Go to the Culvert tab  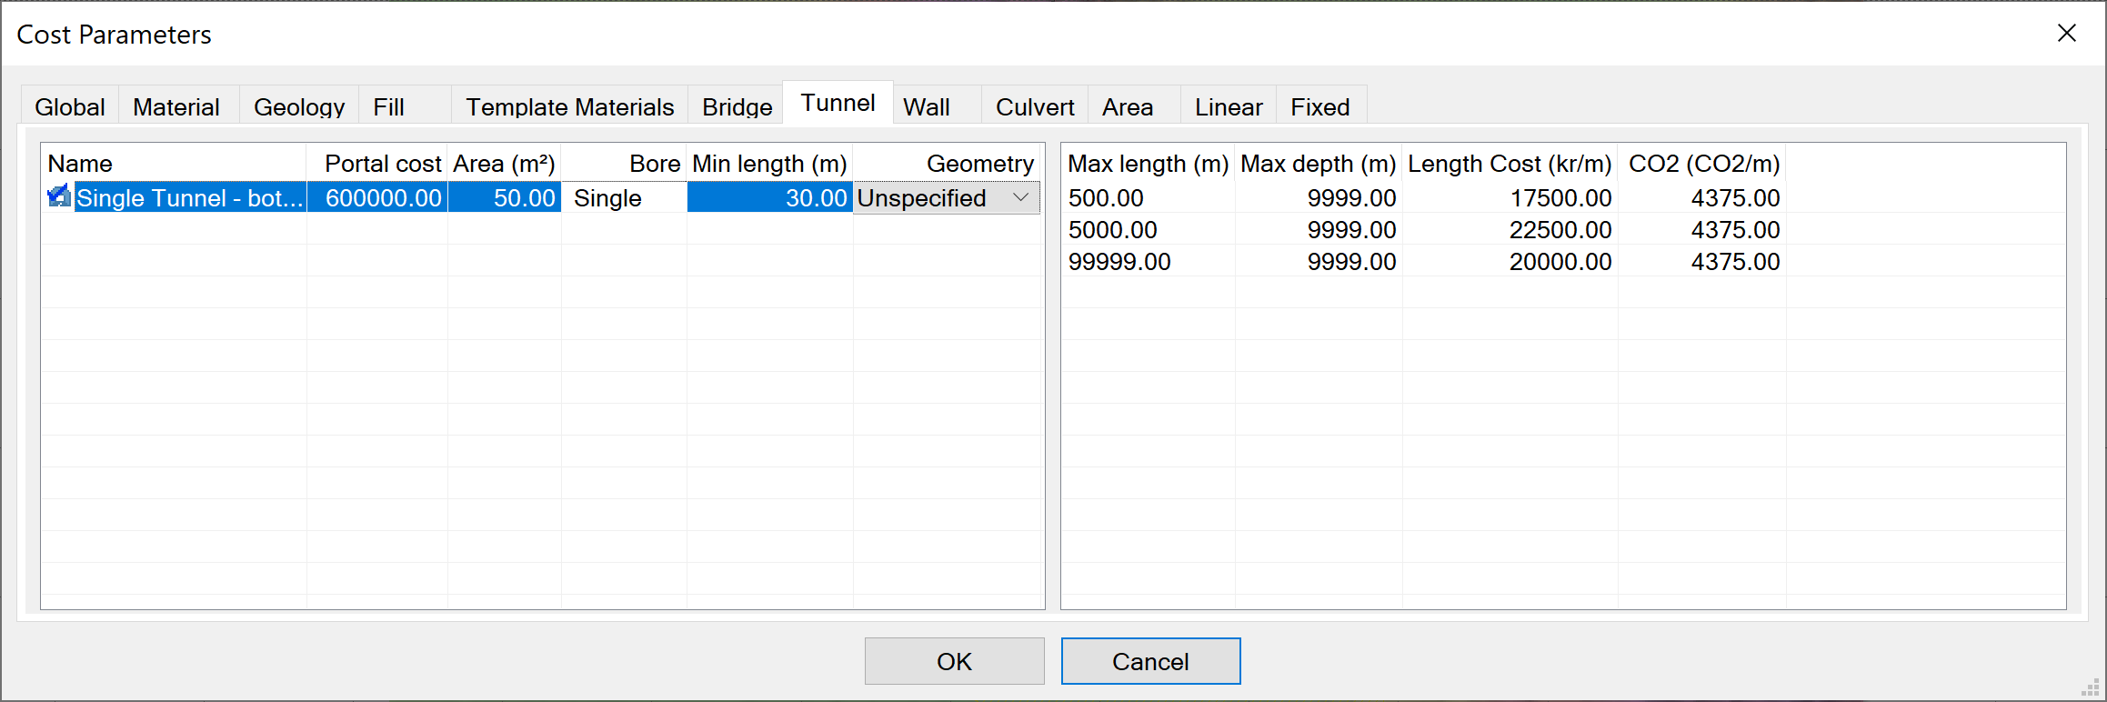click(x=1034, y=107)
